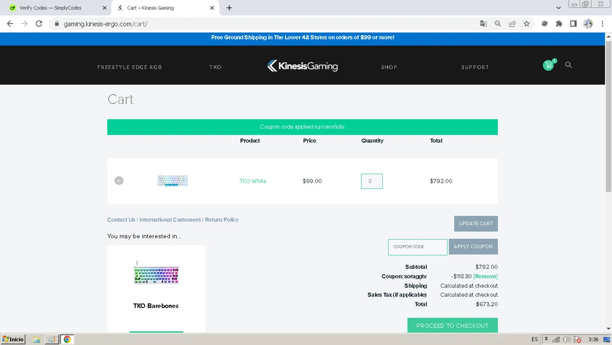Viewport: 612px width, 345px height.
Task: Open the TKO White keyboard thumbnail
Action: [x=173, y=180]
